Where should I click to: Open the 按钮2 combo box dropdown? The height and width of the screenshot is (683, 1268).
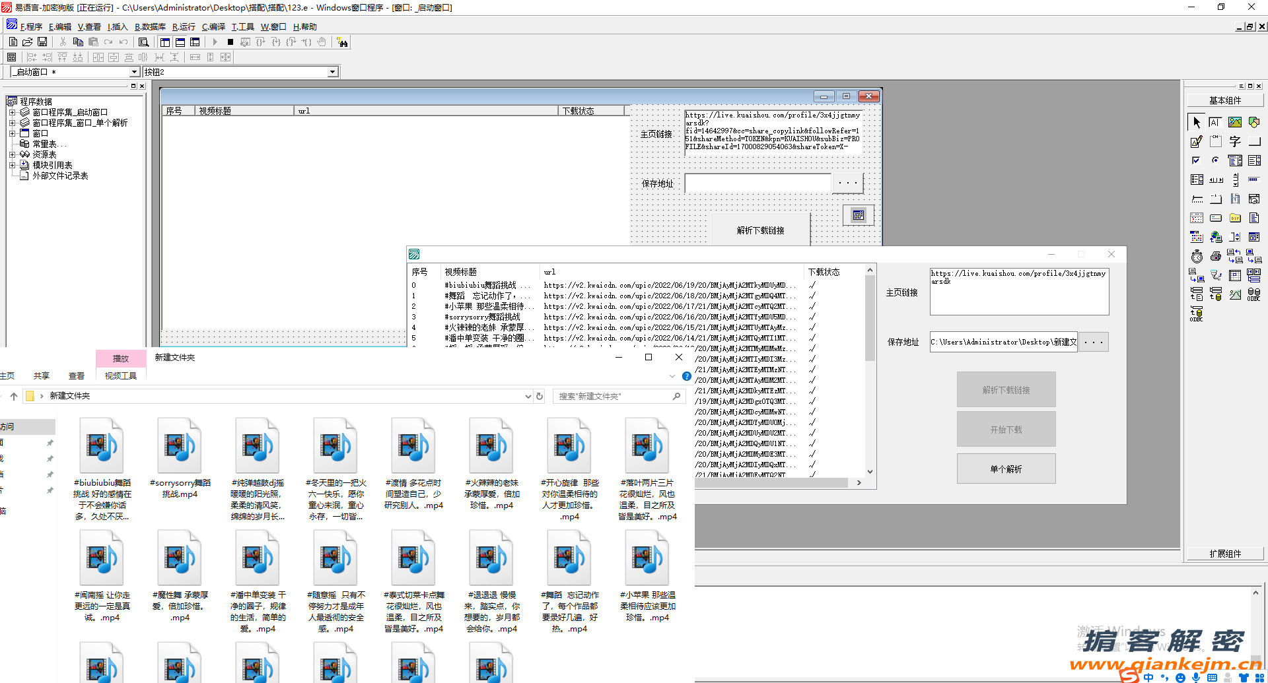tap(333, 72)
